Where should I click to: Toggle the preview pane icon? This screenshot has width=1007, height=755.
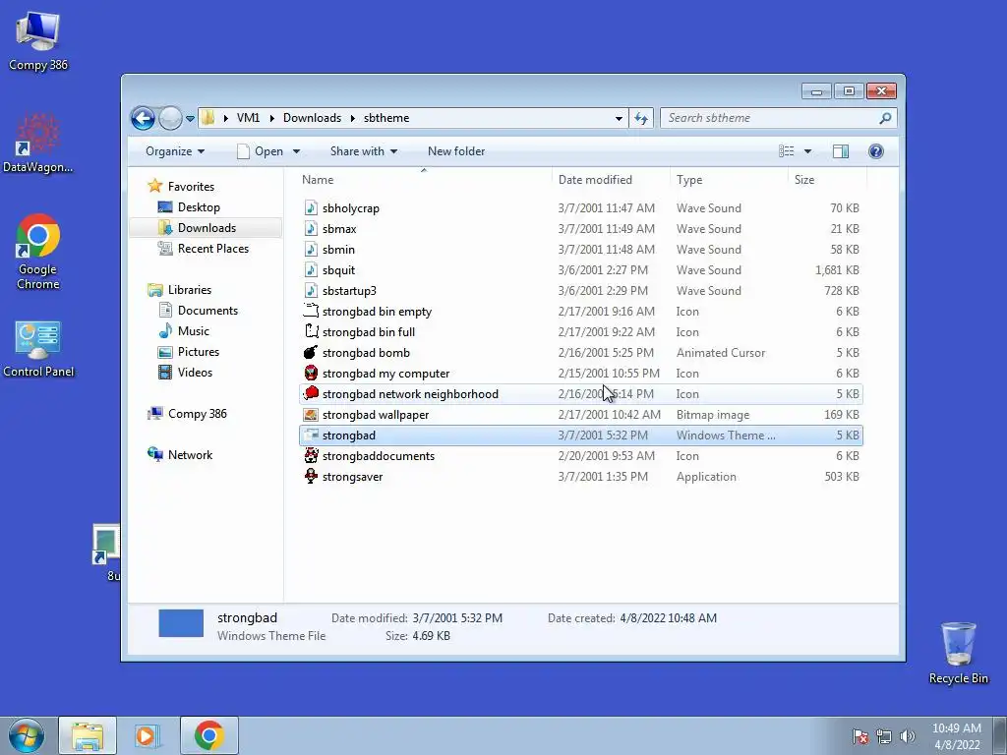click(841, 151)
